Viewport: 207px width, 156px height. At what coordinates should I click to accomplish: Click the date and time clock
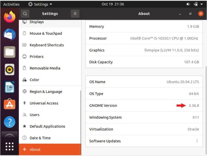pos(113,4)
